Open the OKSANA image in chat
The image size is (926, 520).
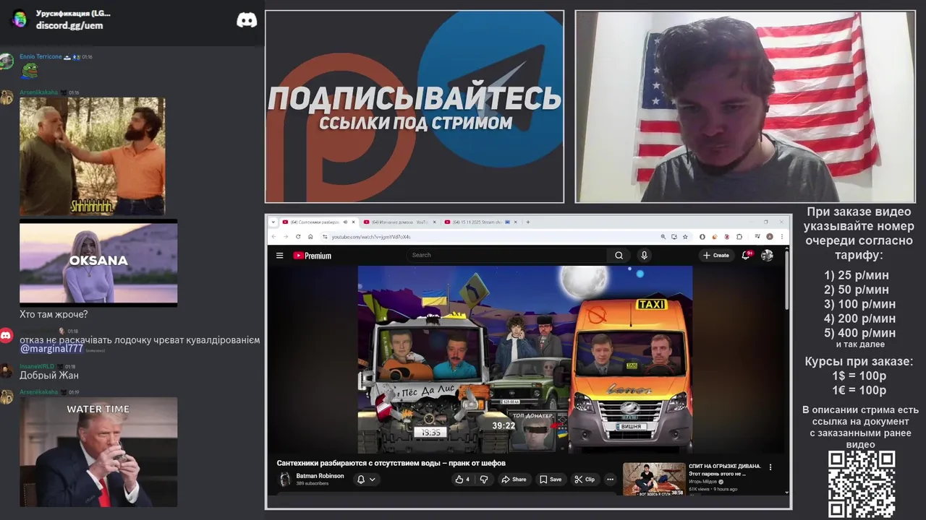(x=98, y=263)
